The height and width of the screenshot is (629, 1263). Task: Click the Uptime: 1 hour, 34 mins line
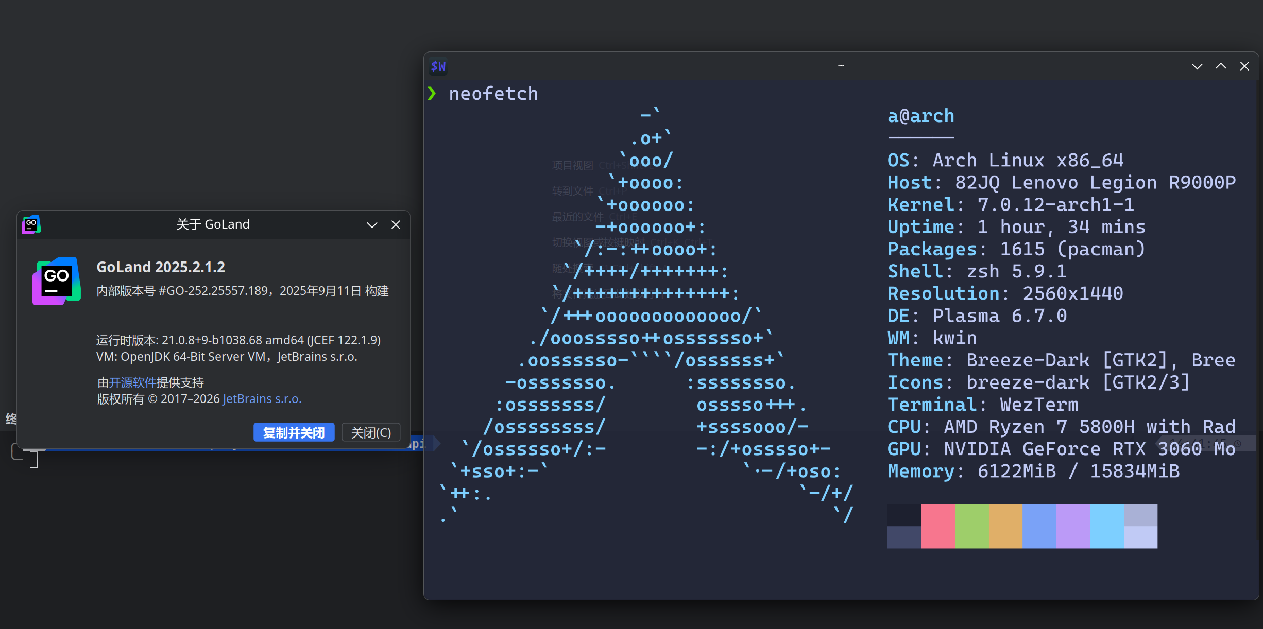coord(1017,227)
